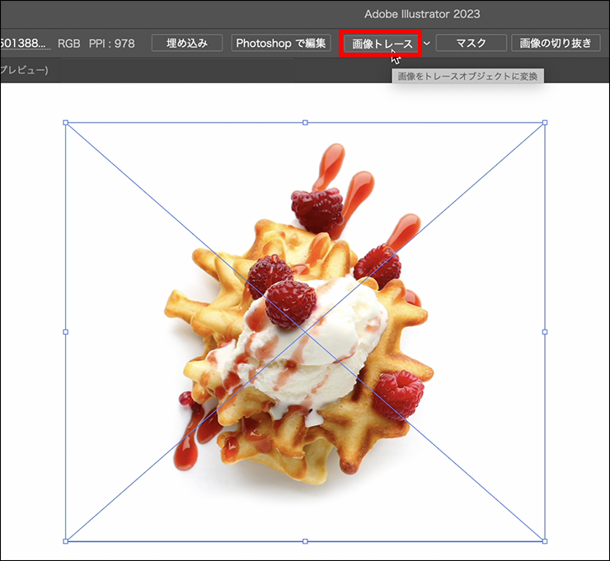Viewport: 610px width, 561px height.
Task: Click the bottom-right bounding box handle
Action: pos(544,541)
